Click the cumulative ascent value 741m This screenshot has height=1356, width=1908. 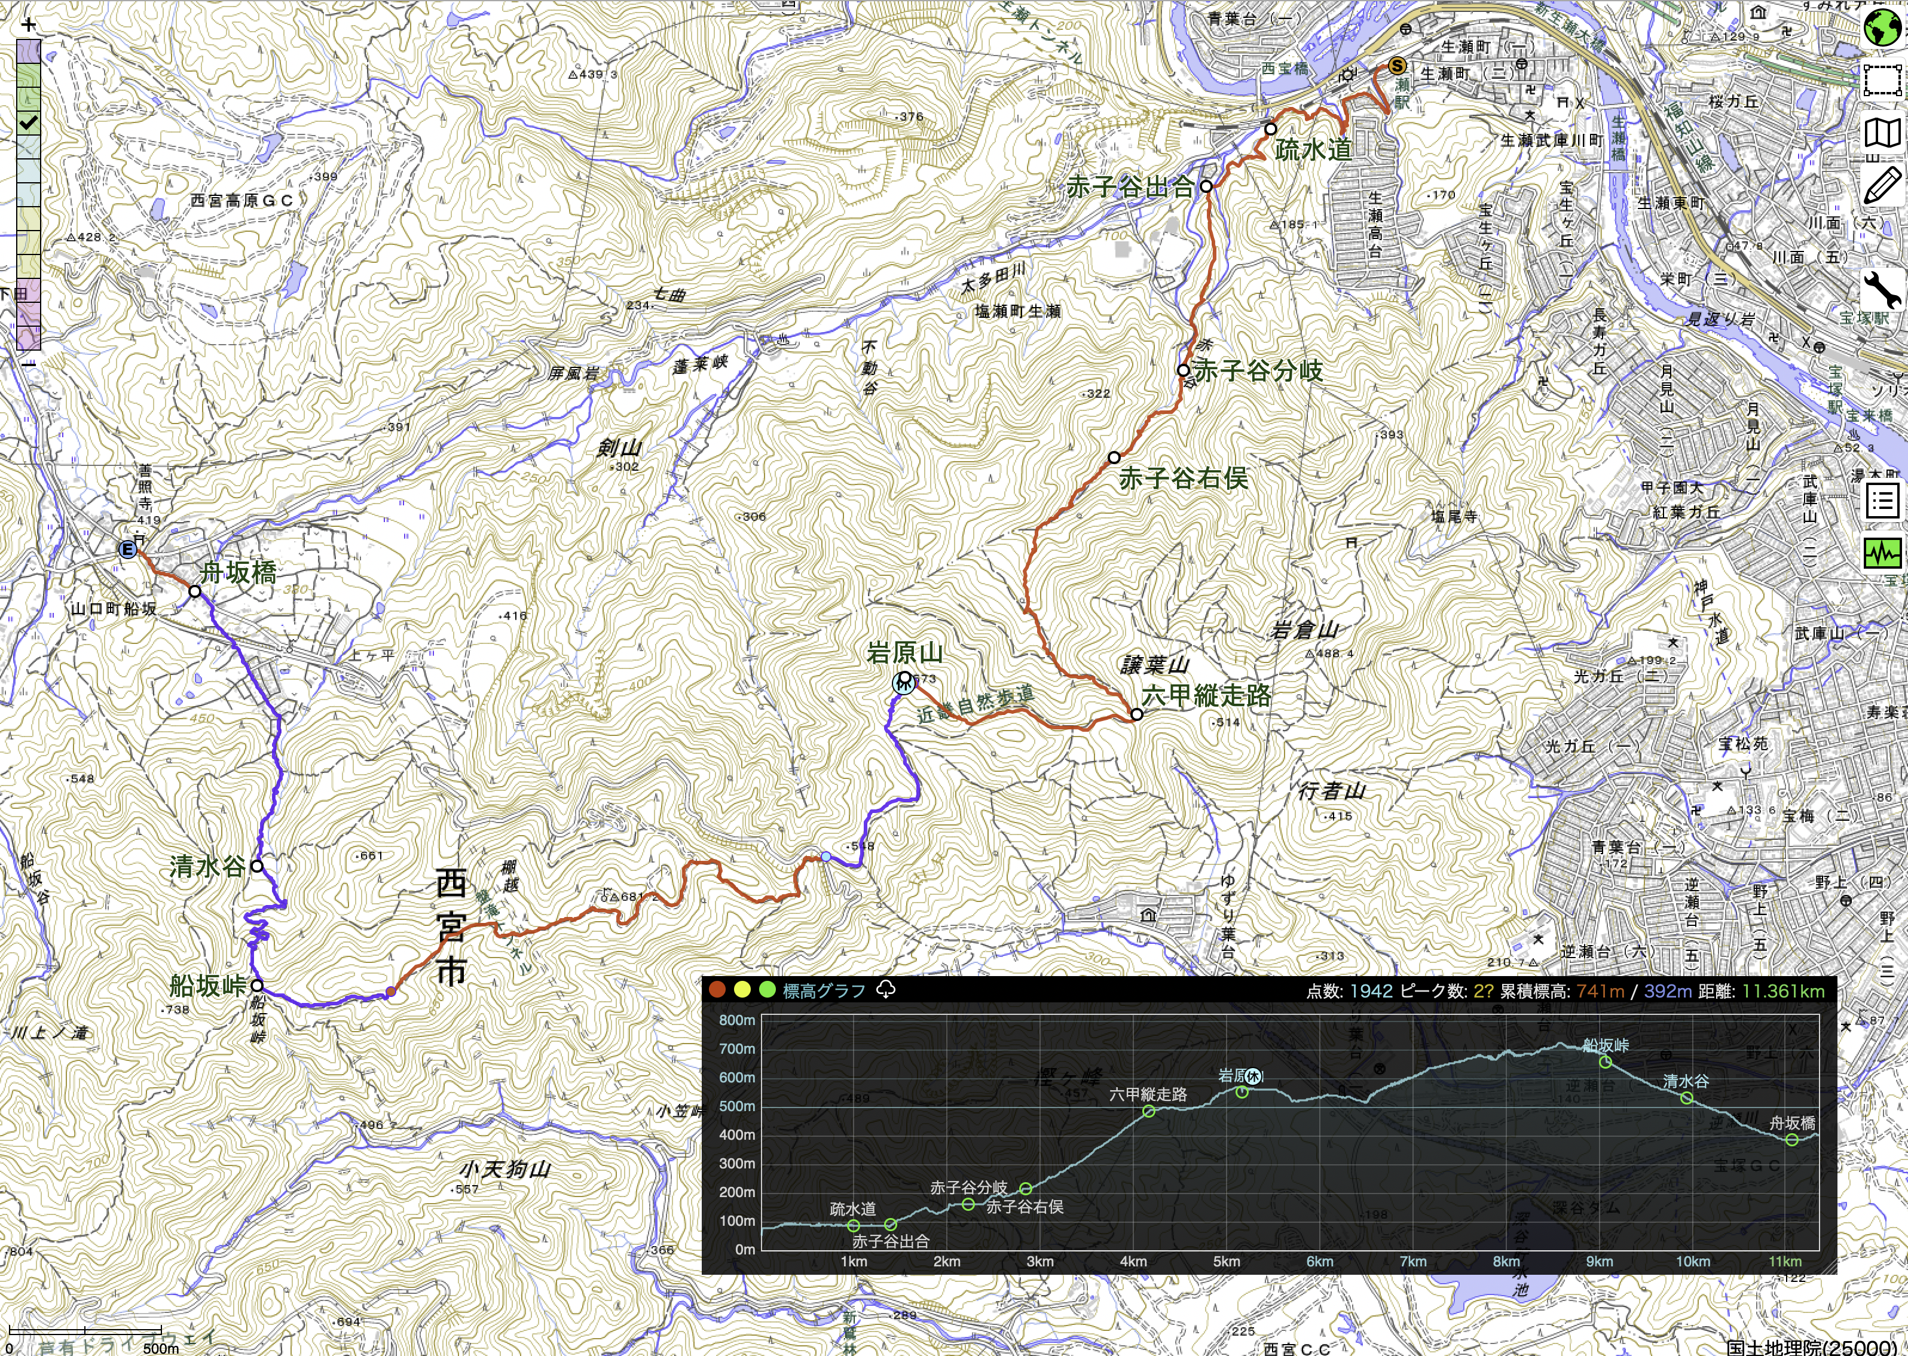coord(1601,990)
